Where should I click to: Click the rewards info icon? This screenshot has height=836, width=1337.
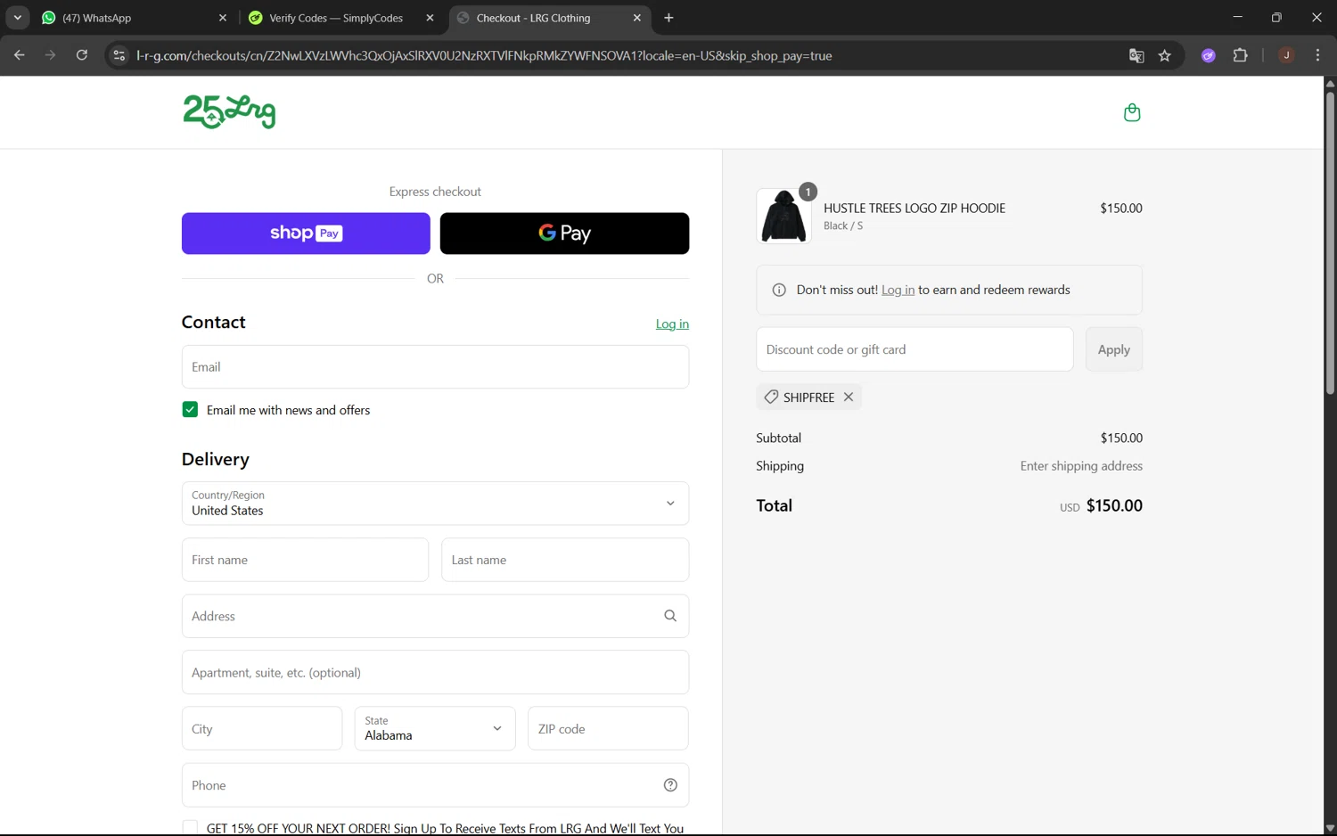[779, 290]
